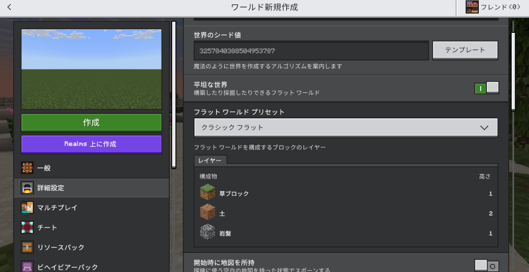Click the bedrock layer icon
The width and height of the screenshot is (529, 272).
tap(208, 232)
